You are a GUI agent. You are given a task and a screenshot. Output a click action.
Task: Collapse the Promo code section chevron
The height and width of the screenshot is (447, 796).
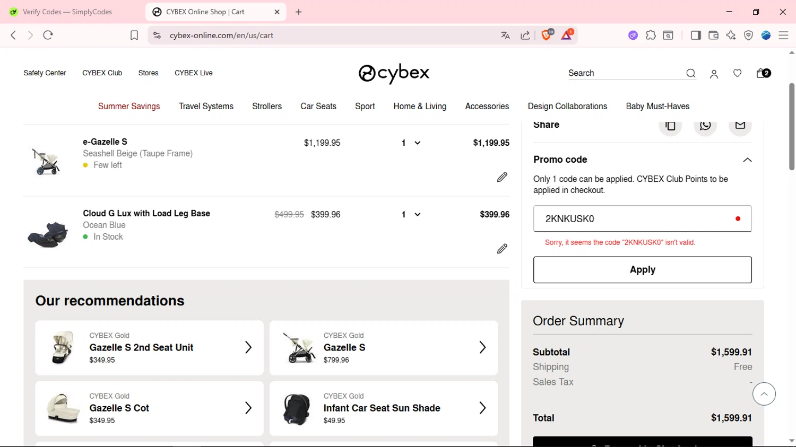[x=747, y=160]
